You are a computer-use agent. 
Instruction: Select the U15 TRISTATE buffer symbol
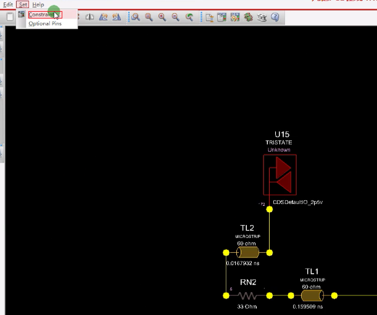coord(280,175)
